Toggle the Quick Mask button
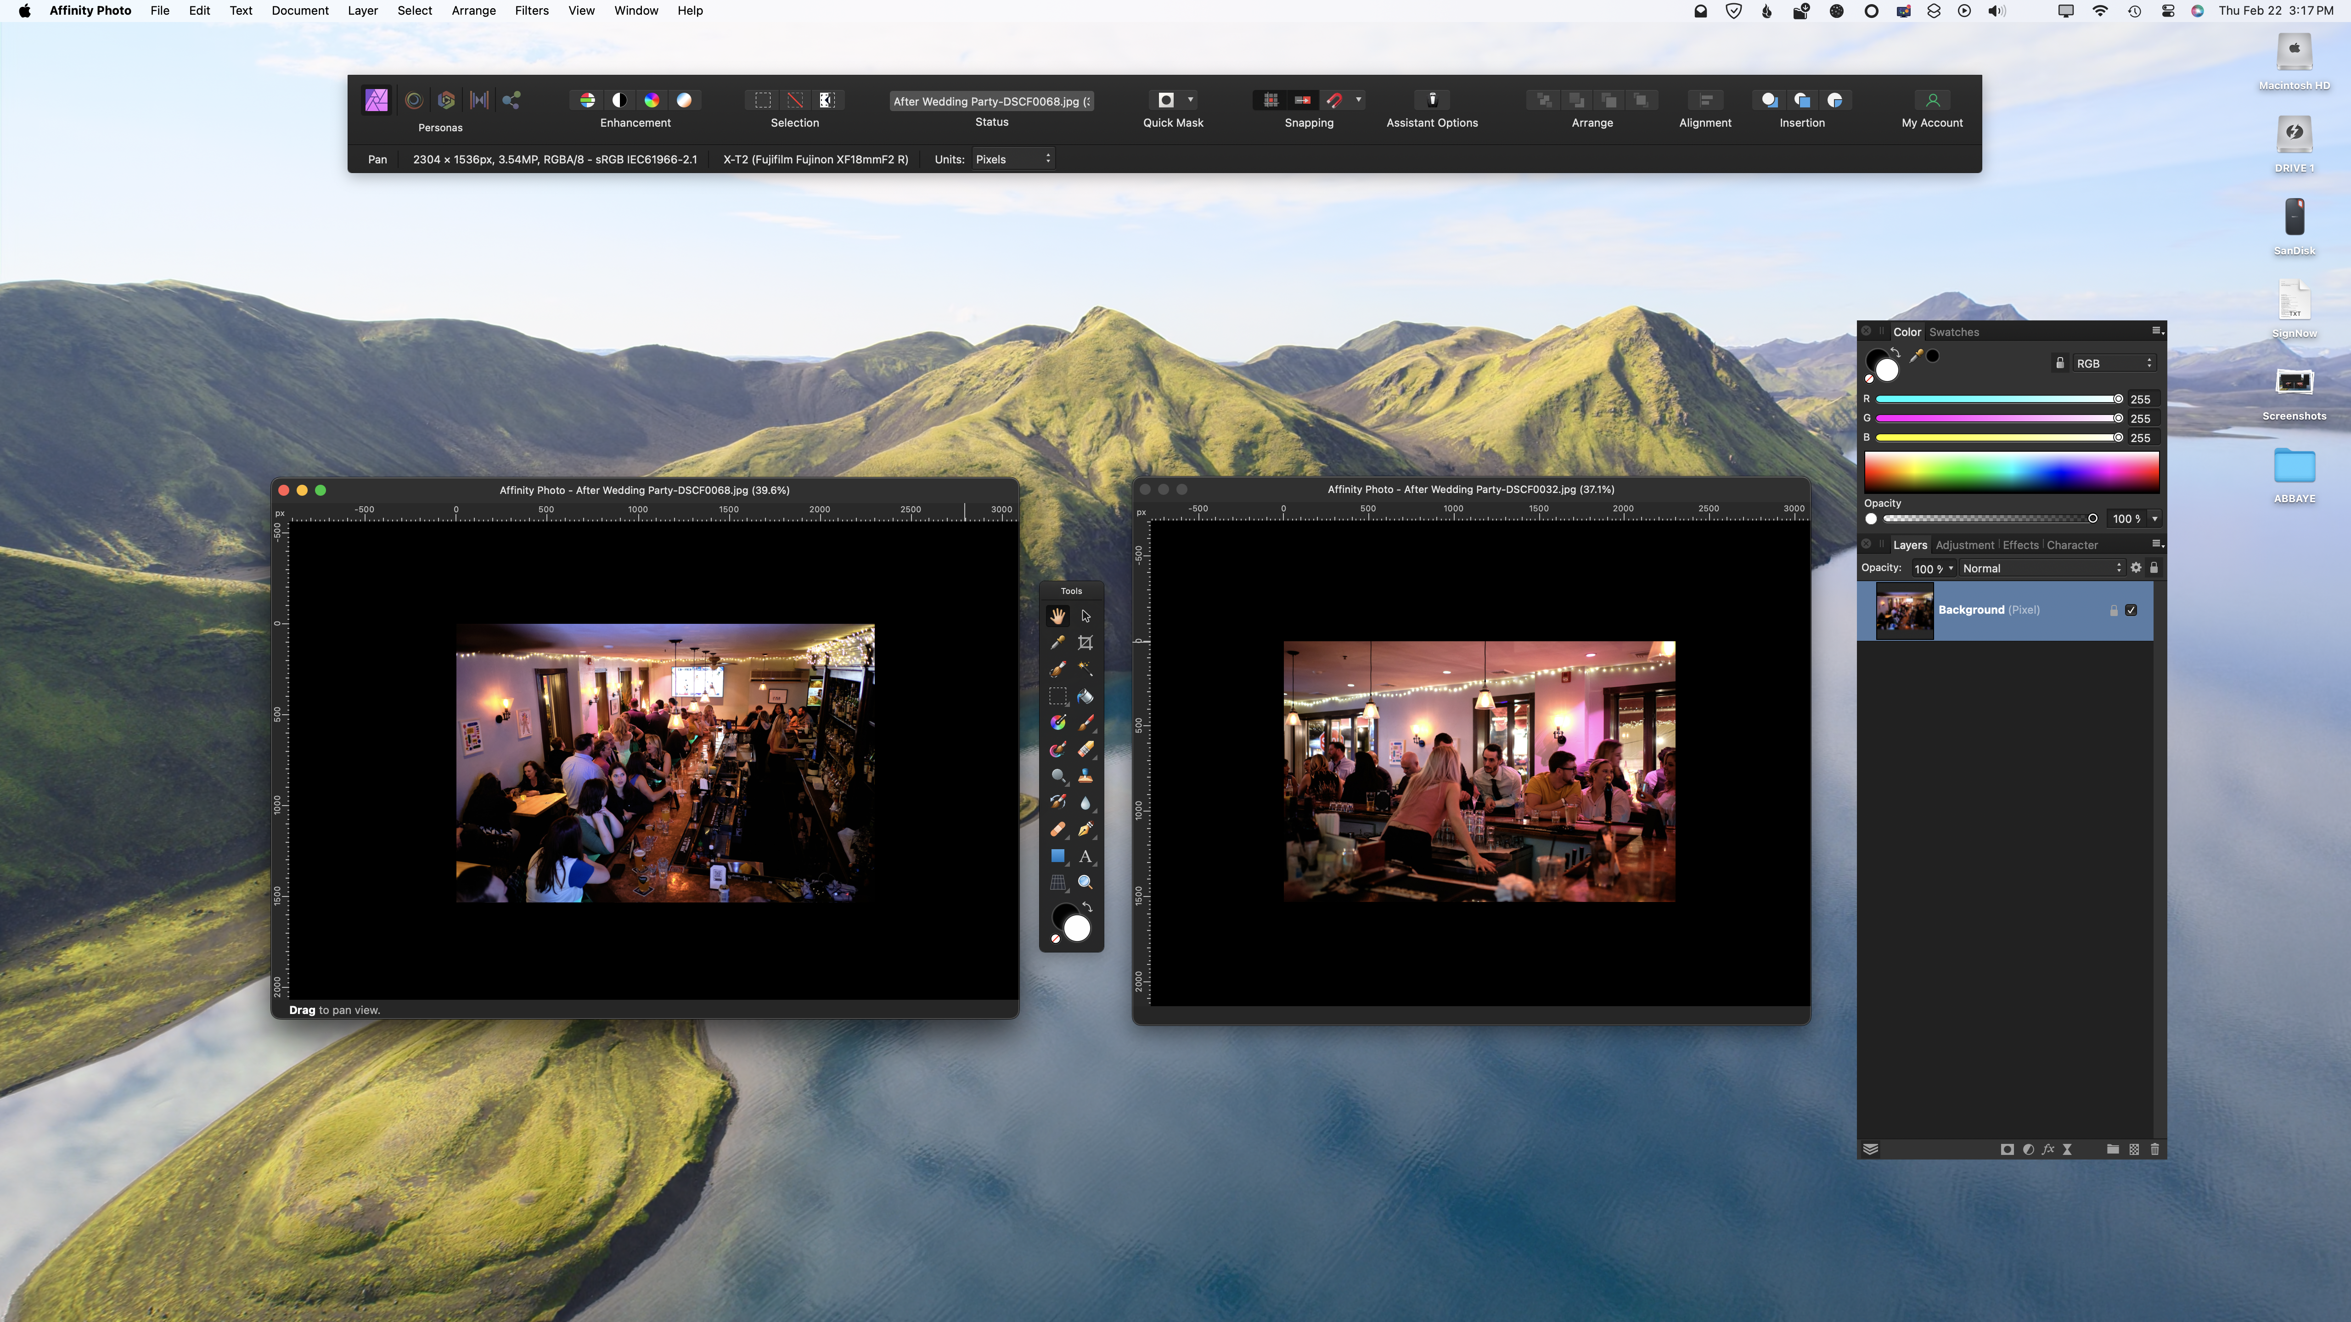2351x1322 pixels. [x=1165, y=101]
